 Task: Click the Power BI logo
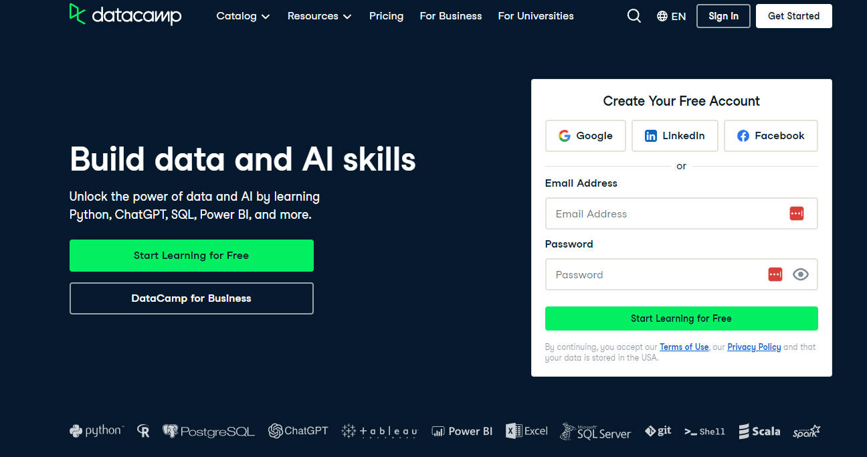tap(462, 431)
